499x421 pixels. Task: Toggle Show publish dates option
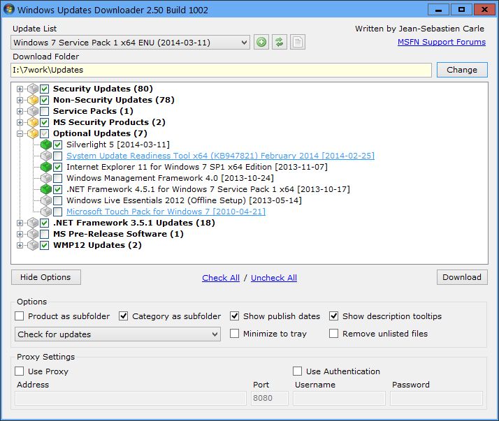pyautogui.click(x=235, y=316)
